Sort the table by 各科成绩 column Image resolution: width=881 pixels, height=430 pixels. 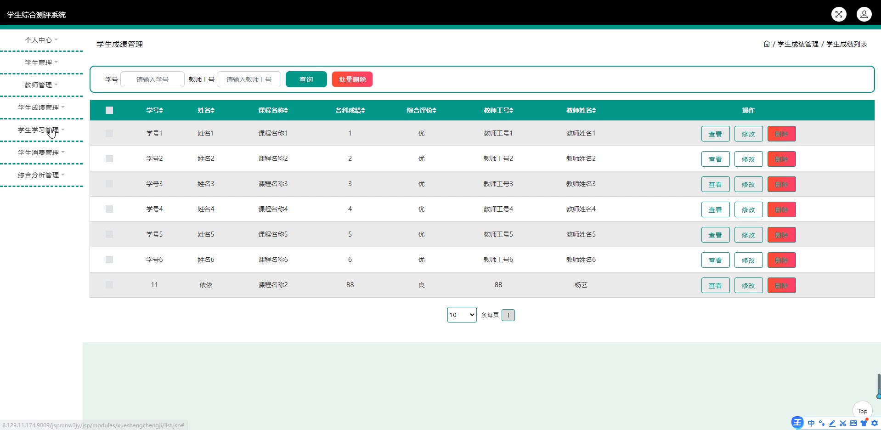point(350,110)
